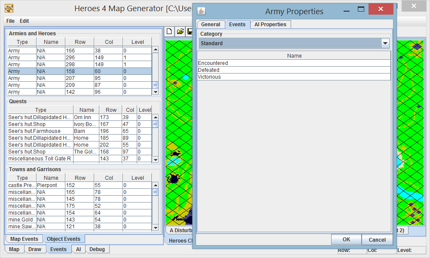Click the Towns and Garrisons scrollbar thumb
Screen dimensions: 430x258
(x=156, y=192)
